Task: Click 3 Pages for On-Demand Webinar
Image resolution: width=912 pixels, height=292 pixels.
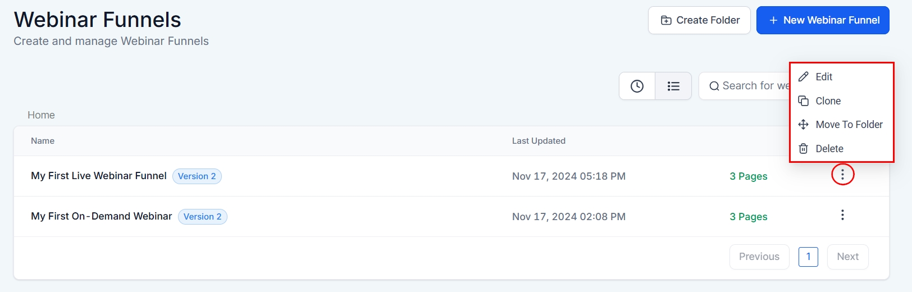Action: coord(748,217)
